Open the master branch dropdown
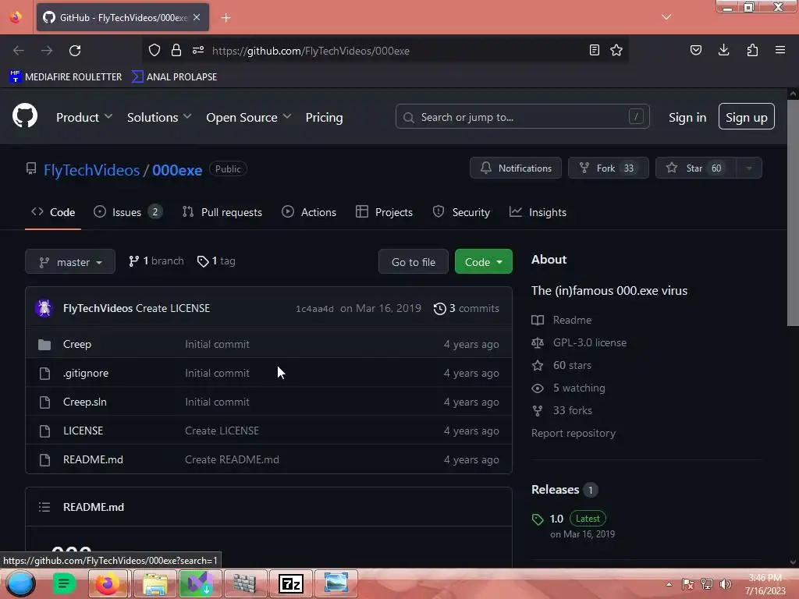This screenshot has height=599, width=799. (70, 262)
